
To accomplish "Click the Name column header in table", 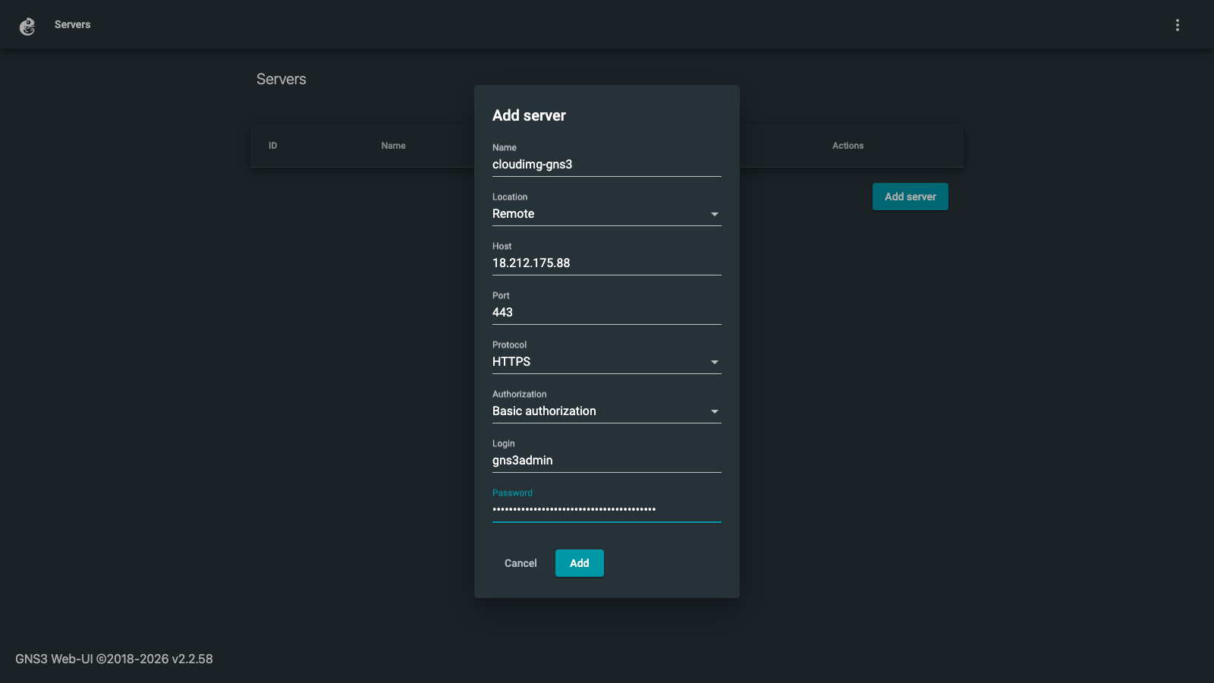I will pos(393,146).
